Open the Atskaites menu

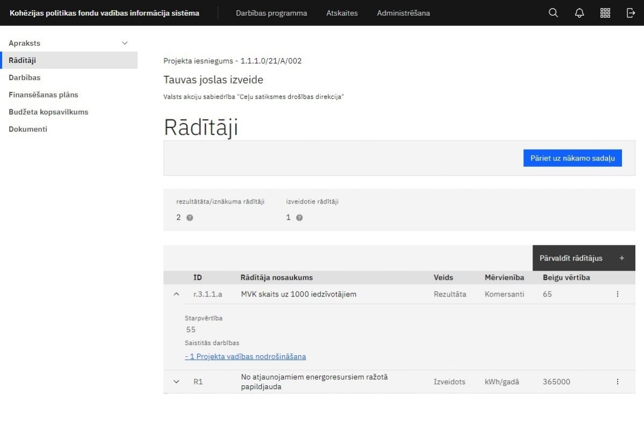tap(342, 13)
